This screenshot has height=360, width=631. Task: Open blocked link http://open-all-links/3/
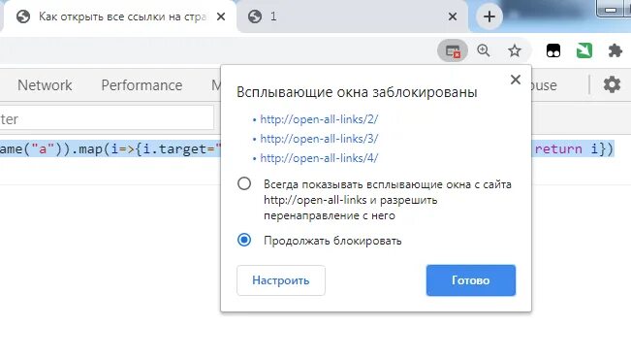pyautogui.click(x=319, y=139)
